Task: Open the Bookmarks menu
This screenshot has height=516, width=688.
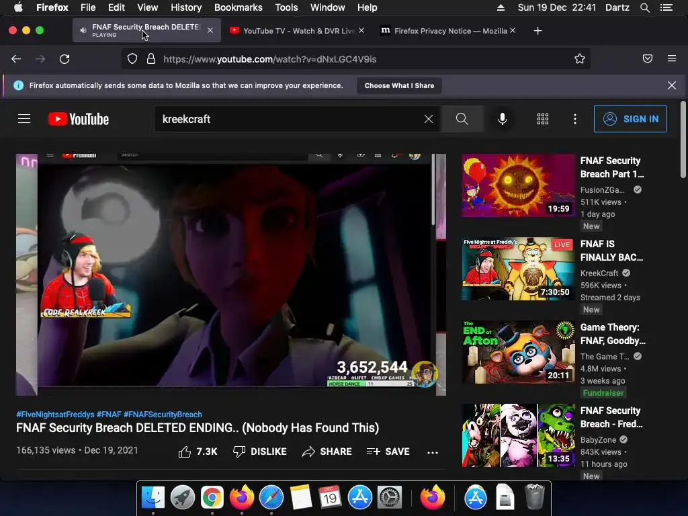Action: [x=239, y=7]
